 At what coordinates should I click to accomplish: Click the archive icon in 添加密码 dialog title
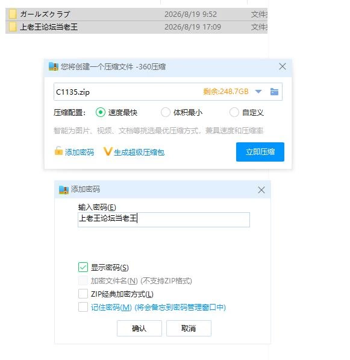point(64,189)
